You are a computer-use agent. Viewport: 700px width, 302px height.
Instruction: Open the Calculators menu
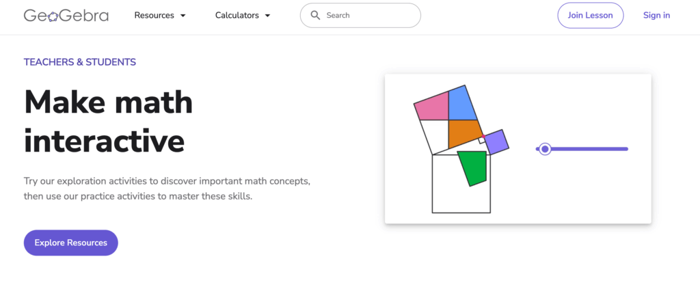pyautogui.click(x=237, y=15)
